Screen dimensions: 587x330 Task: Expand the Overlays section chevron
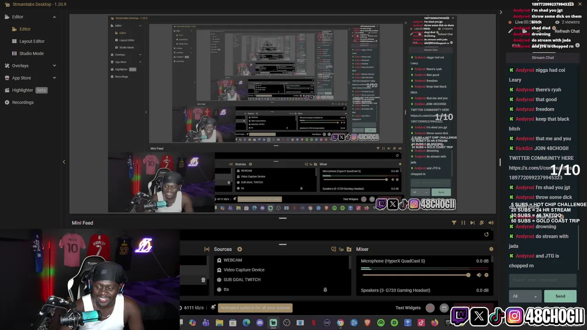(x=54, y=66)
